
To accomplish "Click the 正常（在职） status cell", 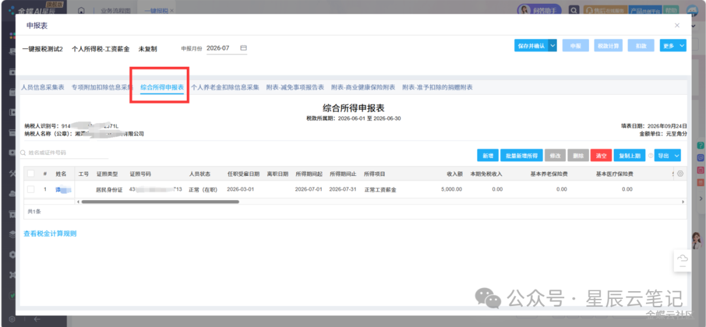I will 203,190.
